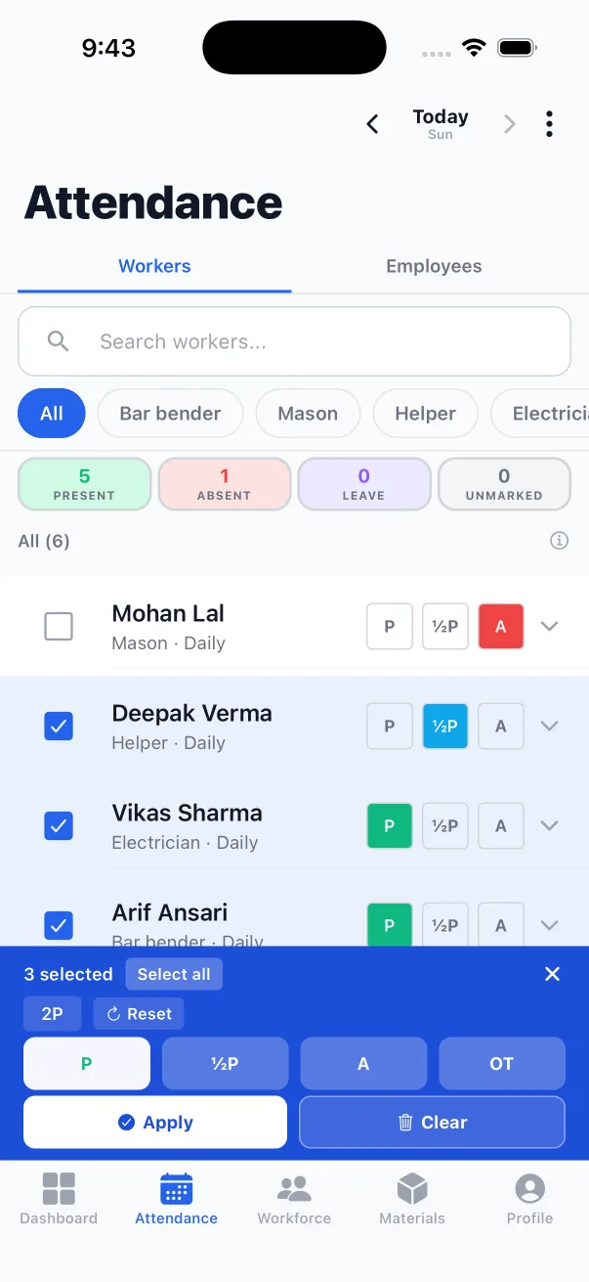Expand Deepak Verma's details chevron
Image resolution: width=589 pixels, height=1282 pixels.
click(x=549, y=727)
